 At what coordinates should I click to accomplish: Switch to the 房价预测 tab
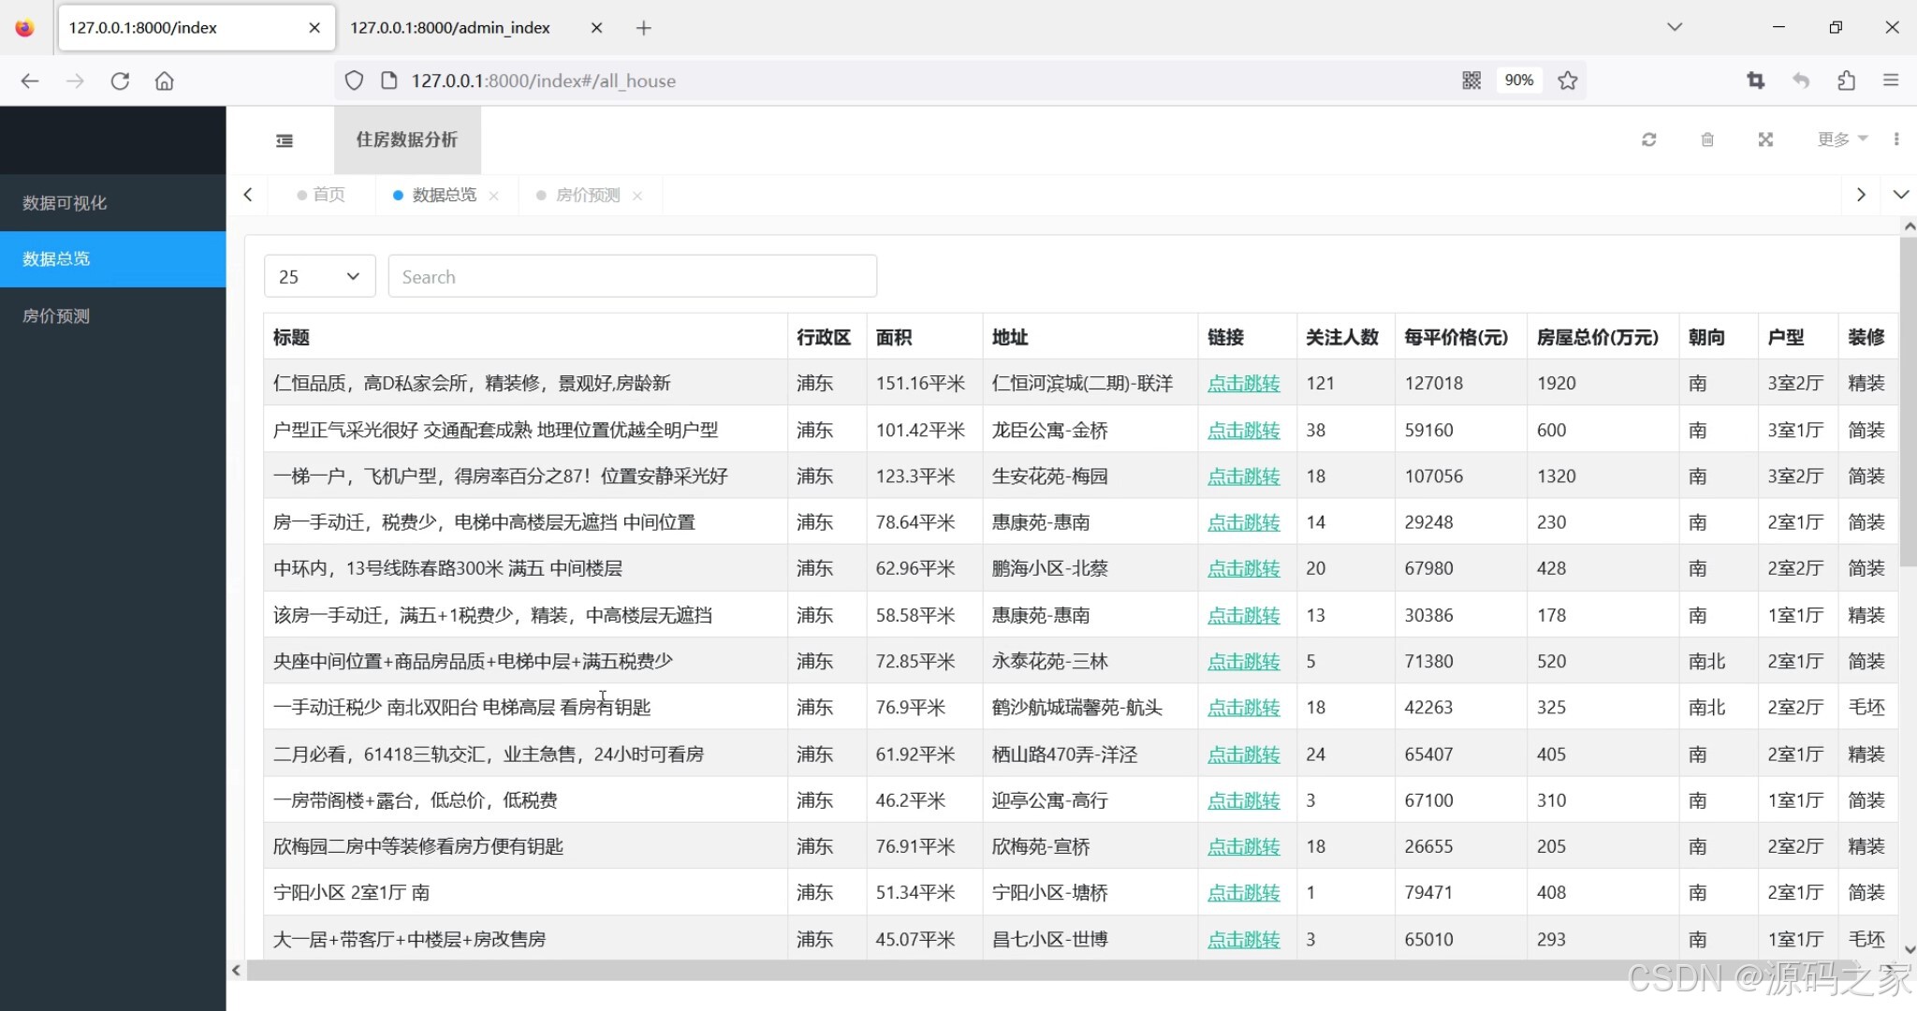(x=587, y=195)
